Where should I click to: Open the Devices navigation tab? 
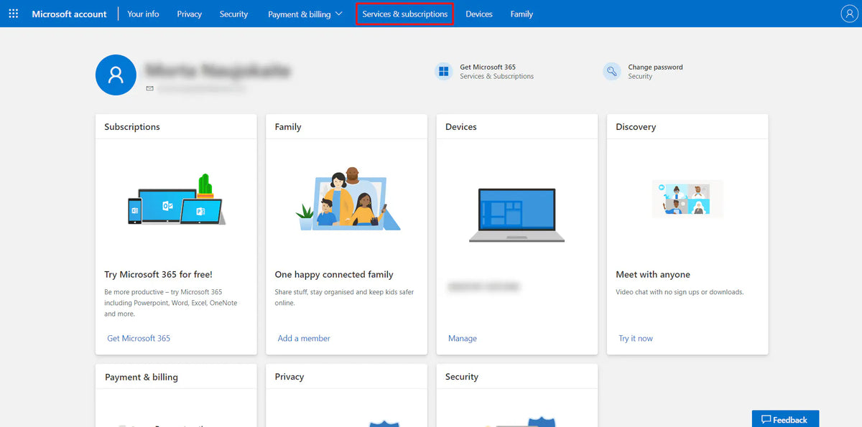pos(479,14)
